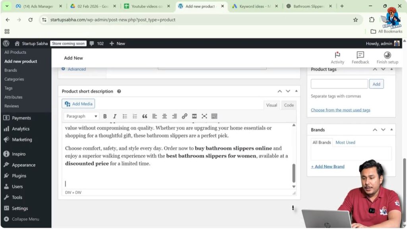This screenshot has height=229, width=407.
Task: Click inside the product tags input field
Action: [x=339, y=83]
